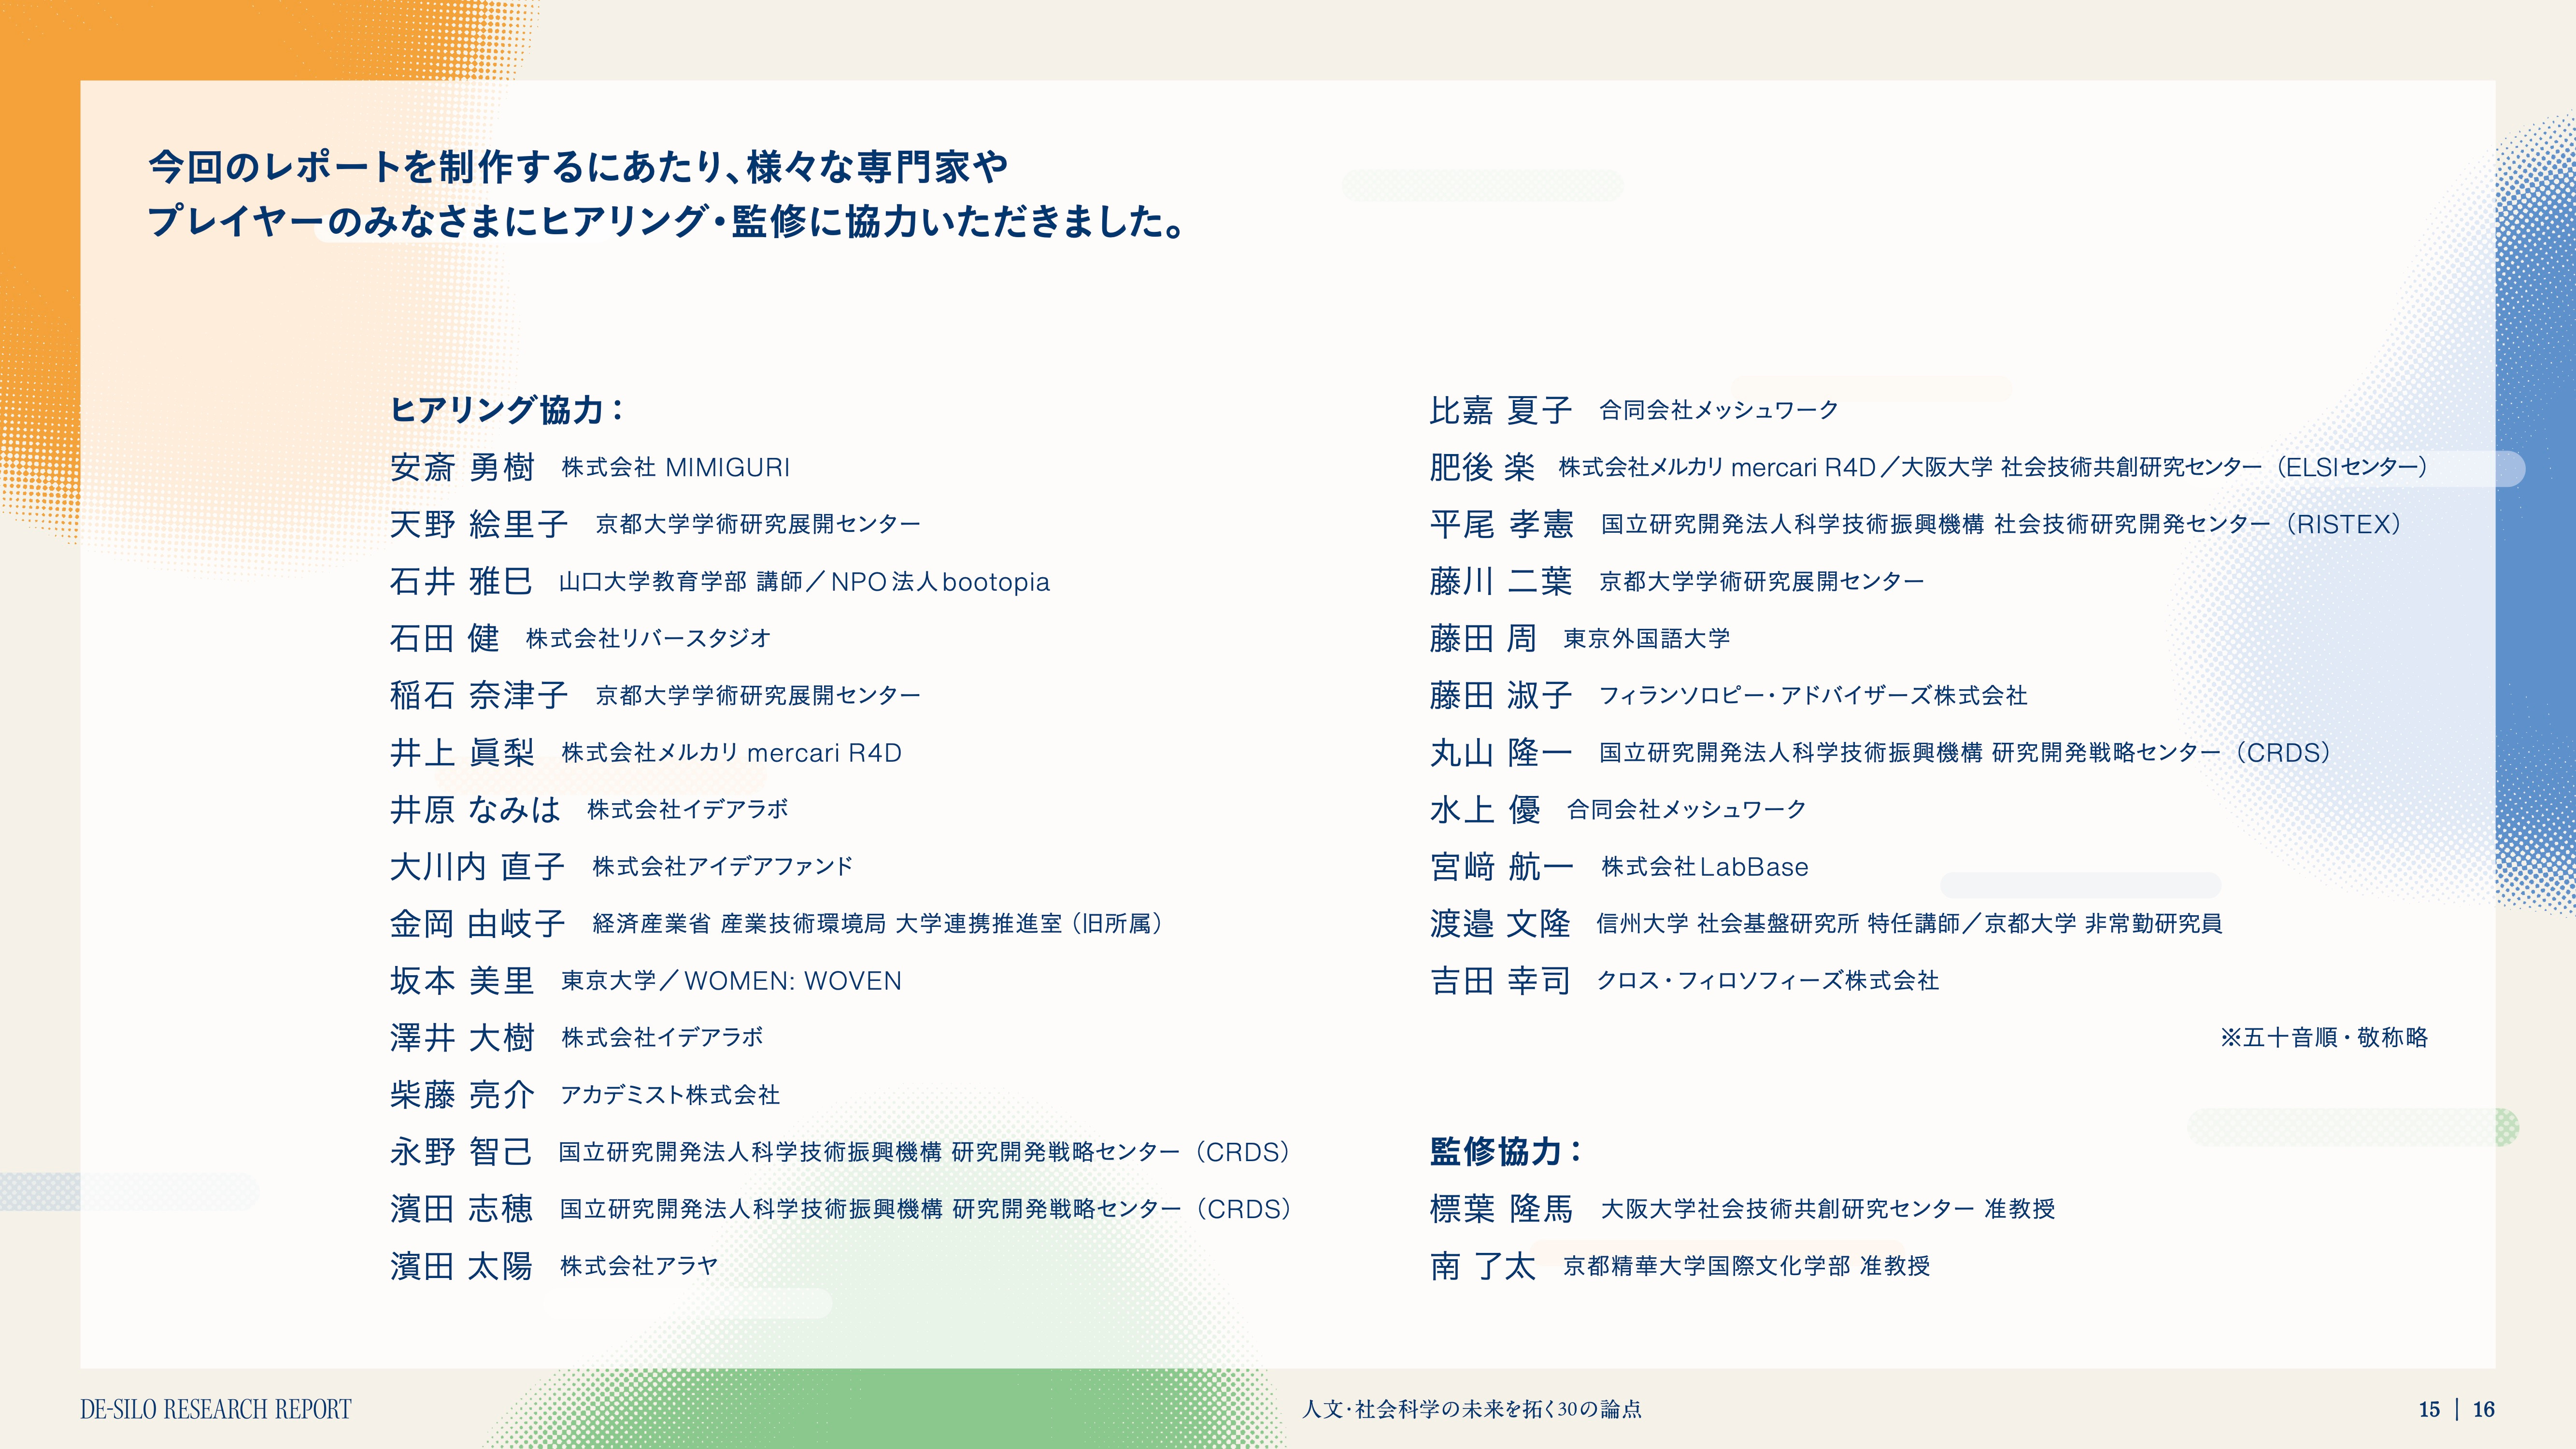
Task: Click the name 濱田 太陽
Action: (x=461, y=1266)
